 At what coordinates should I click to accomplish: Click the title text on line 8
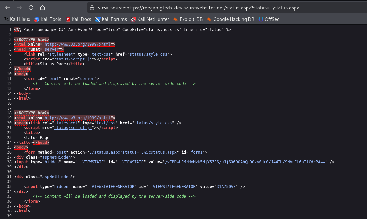coord(53,64)
